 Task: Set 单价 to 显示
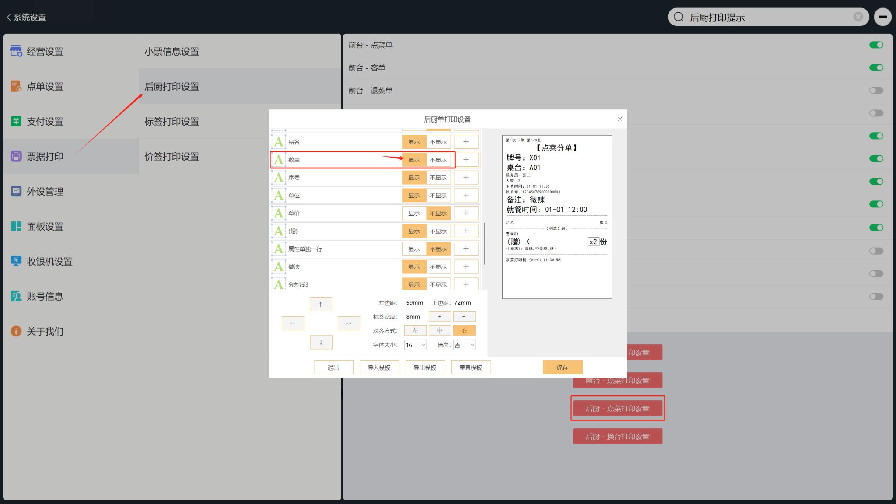click(x=414, y=213)
